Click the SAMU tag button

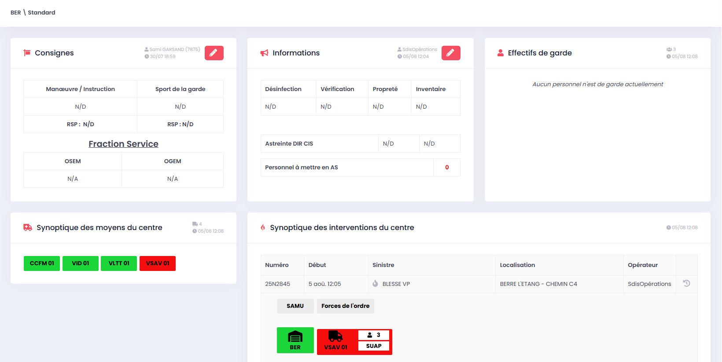[x=295, y=306]
